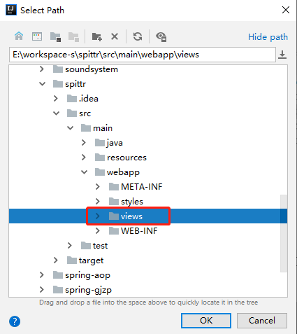Expand the java folder
The height and width of the screenshot is (334, 297).
[84, 143]
